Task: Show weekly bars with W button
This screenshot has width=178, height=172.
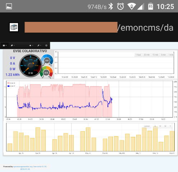Action: tap(160, 126)
